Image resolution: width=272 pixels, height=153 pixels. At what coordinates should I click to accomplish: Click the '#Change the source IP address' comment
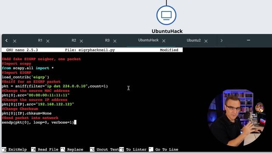(34, 100)
